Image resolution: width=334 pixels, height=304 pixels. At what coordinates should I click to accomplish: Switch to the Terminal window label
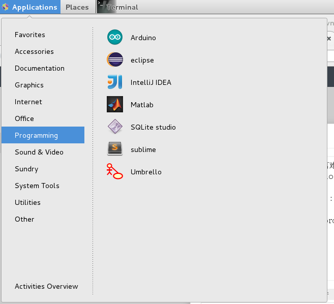coord(123,7)
